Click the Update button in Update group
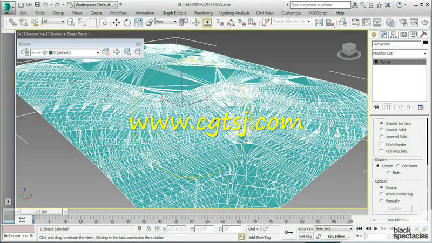This screenshot has width=432, height=243. click(395, 208)
